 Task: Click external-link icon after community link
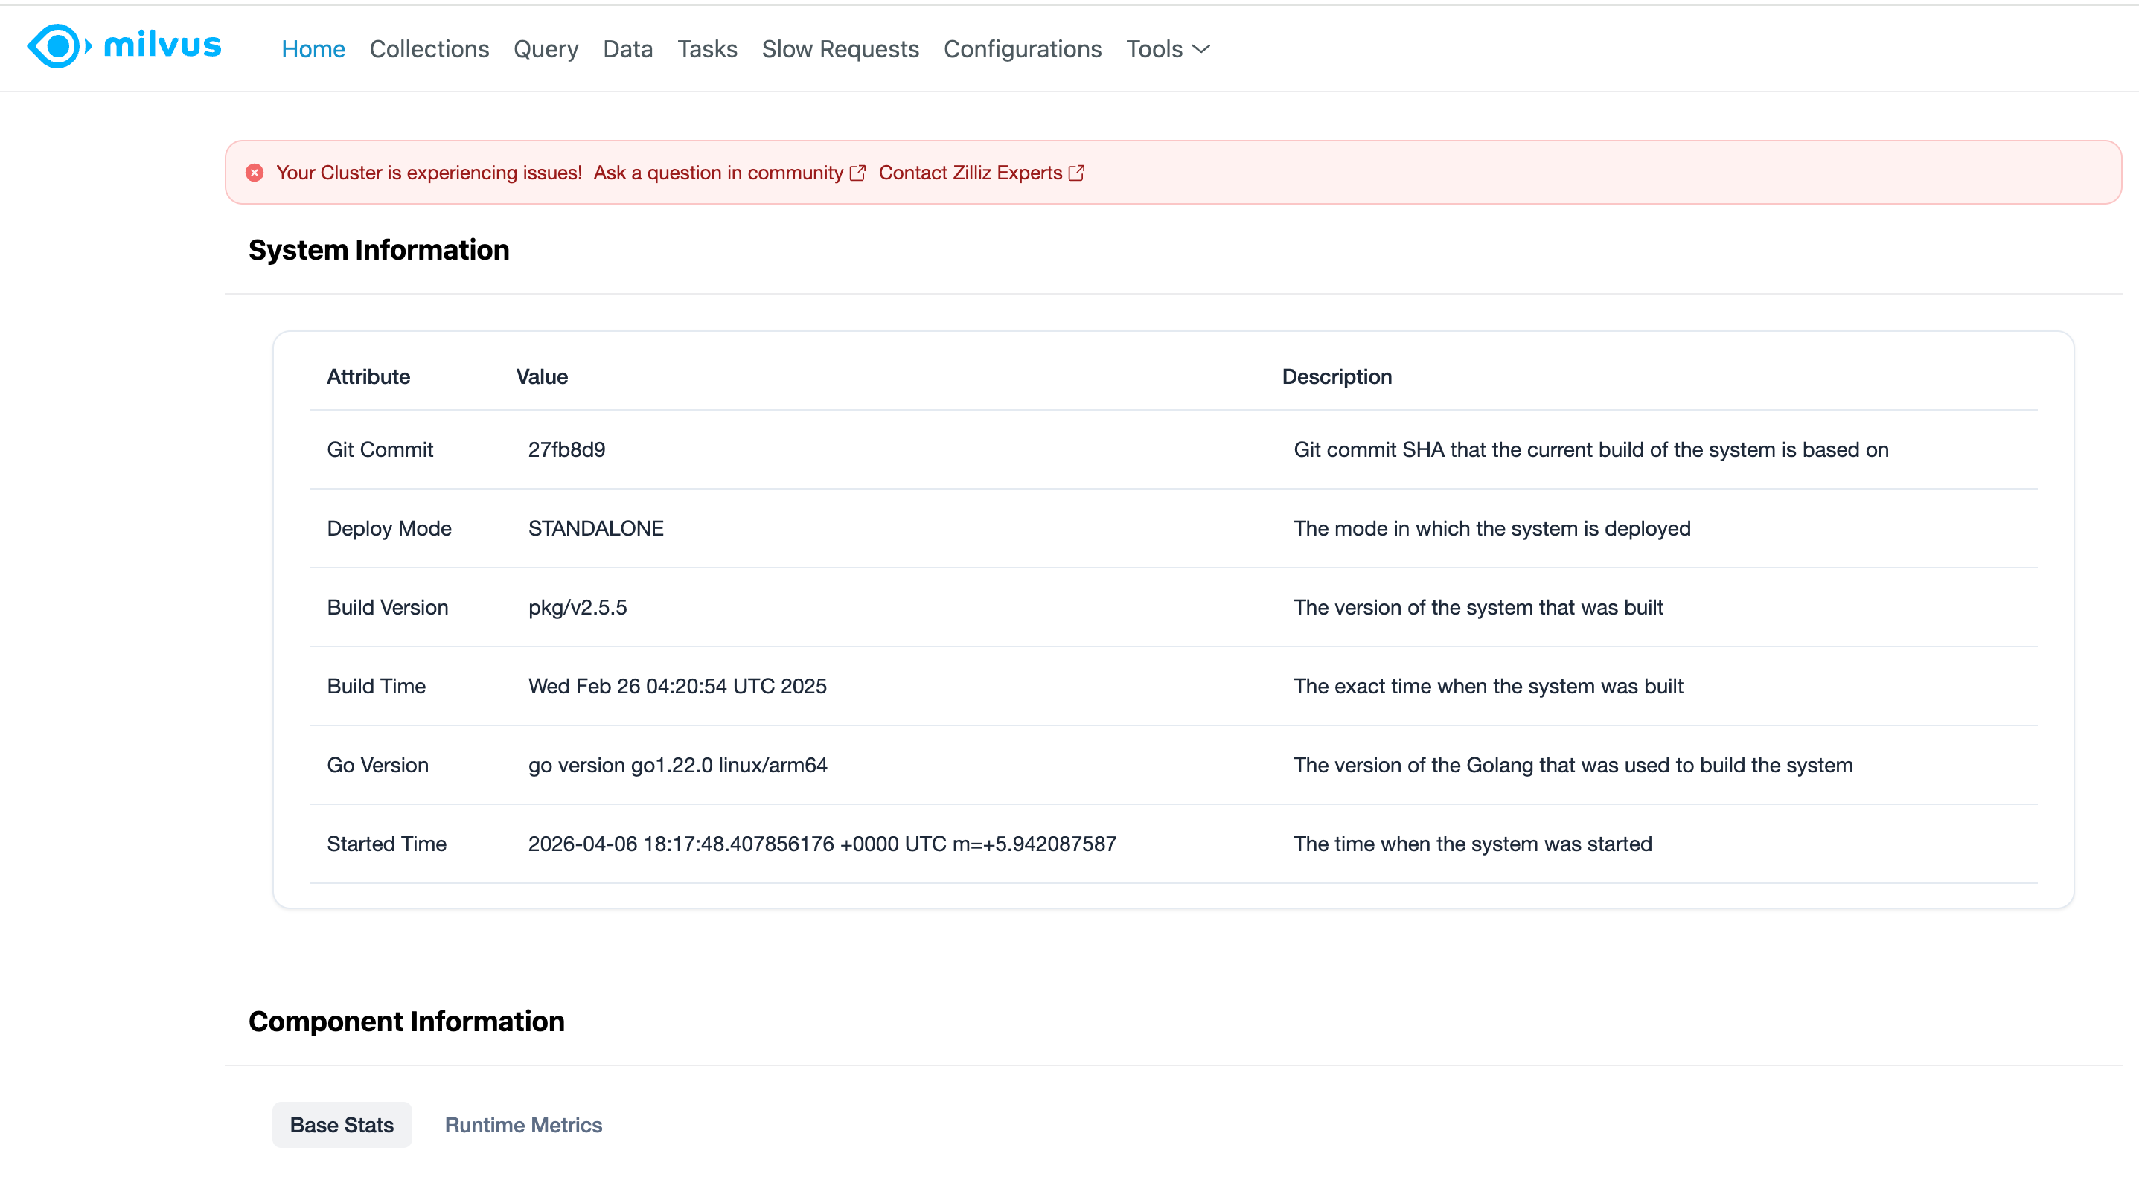point(858,173)
